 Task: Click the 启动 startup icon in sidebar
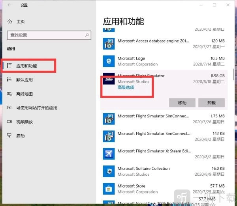[9, 135]
